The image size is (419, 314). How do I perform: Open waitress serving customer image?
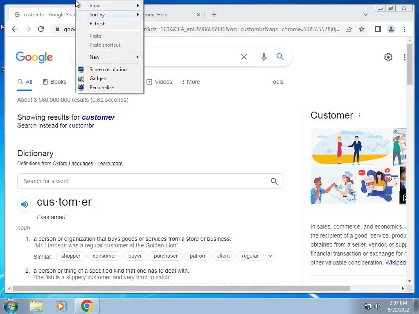(x=333, y=185)
